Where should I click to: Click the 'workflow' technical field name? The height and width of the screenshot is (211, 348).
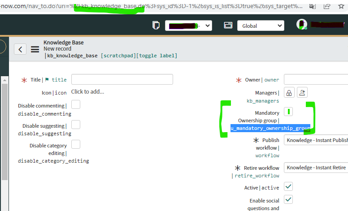pyautogui.click(x=267, y=155)
